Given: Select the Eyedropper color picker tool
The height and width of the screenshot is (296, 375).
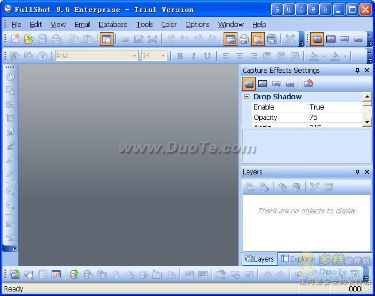Looking at the screenshot, I should (x=10, y=173).
